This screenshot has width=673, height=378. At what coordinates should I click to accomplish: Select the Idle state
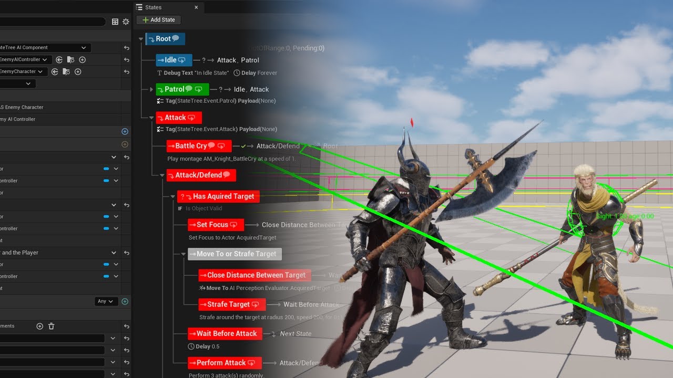point(174,60)
